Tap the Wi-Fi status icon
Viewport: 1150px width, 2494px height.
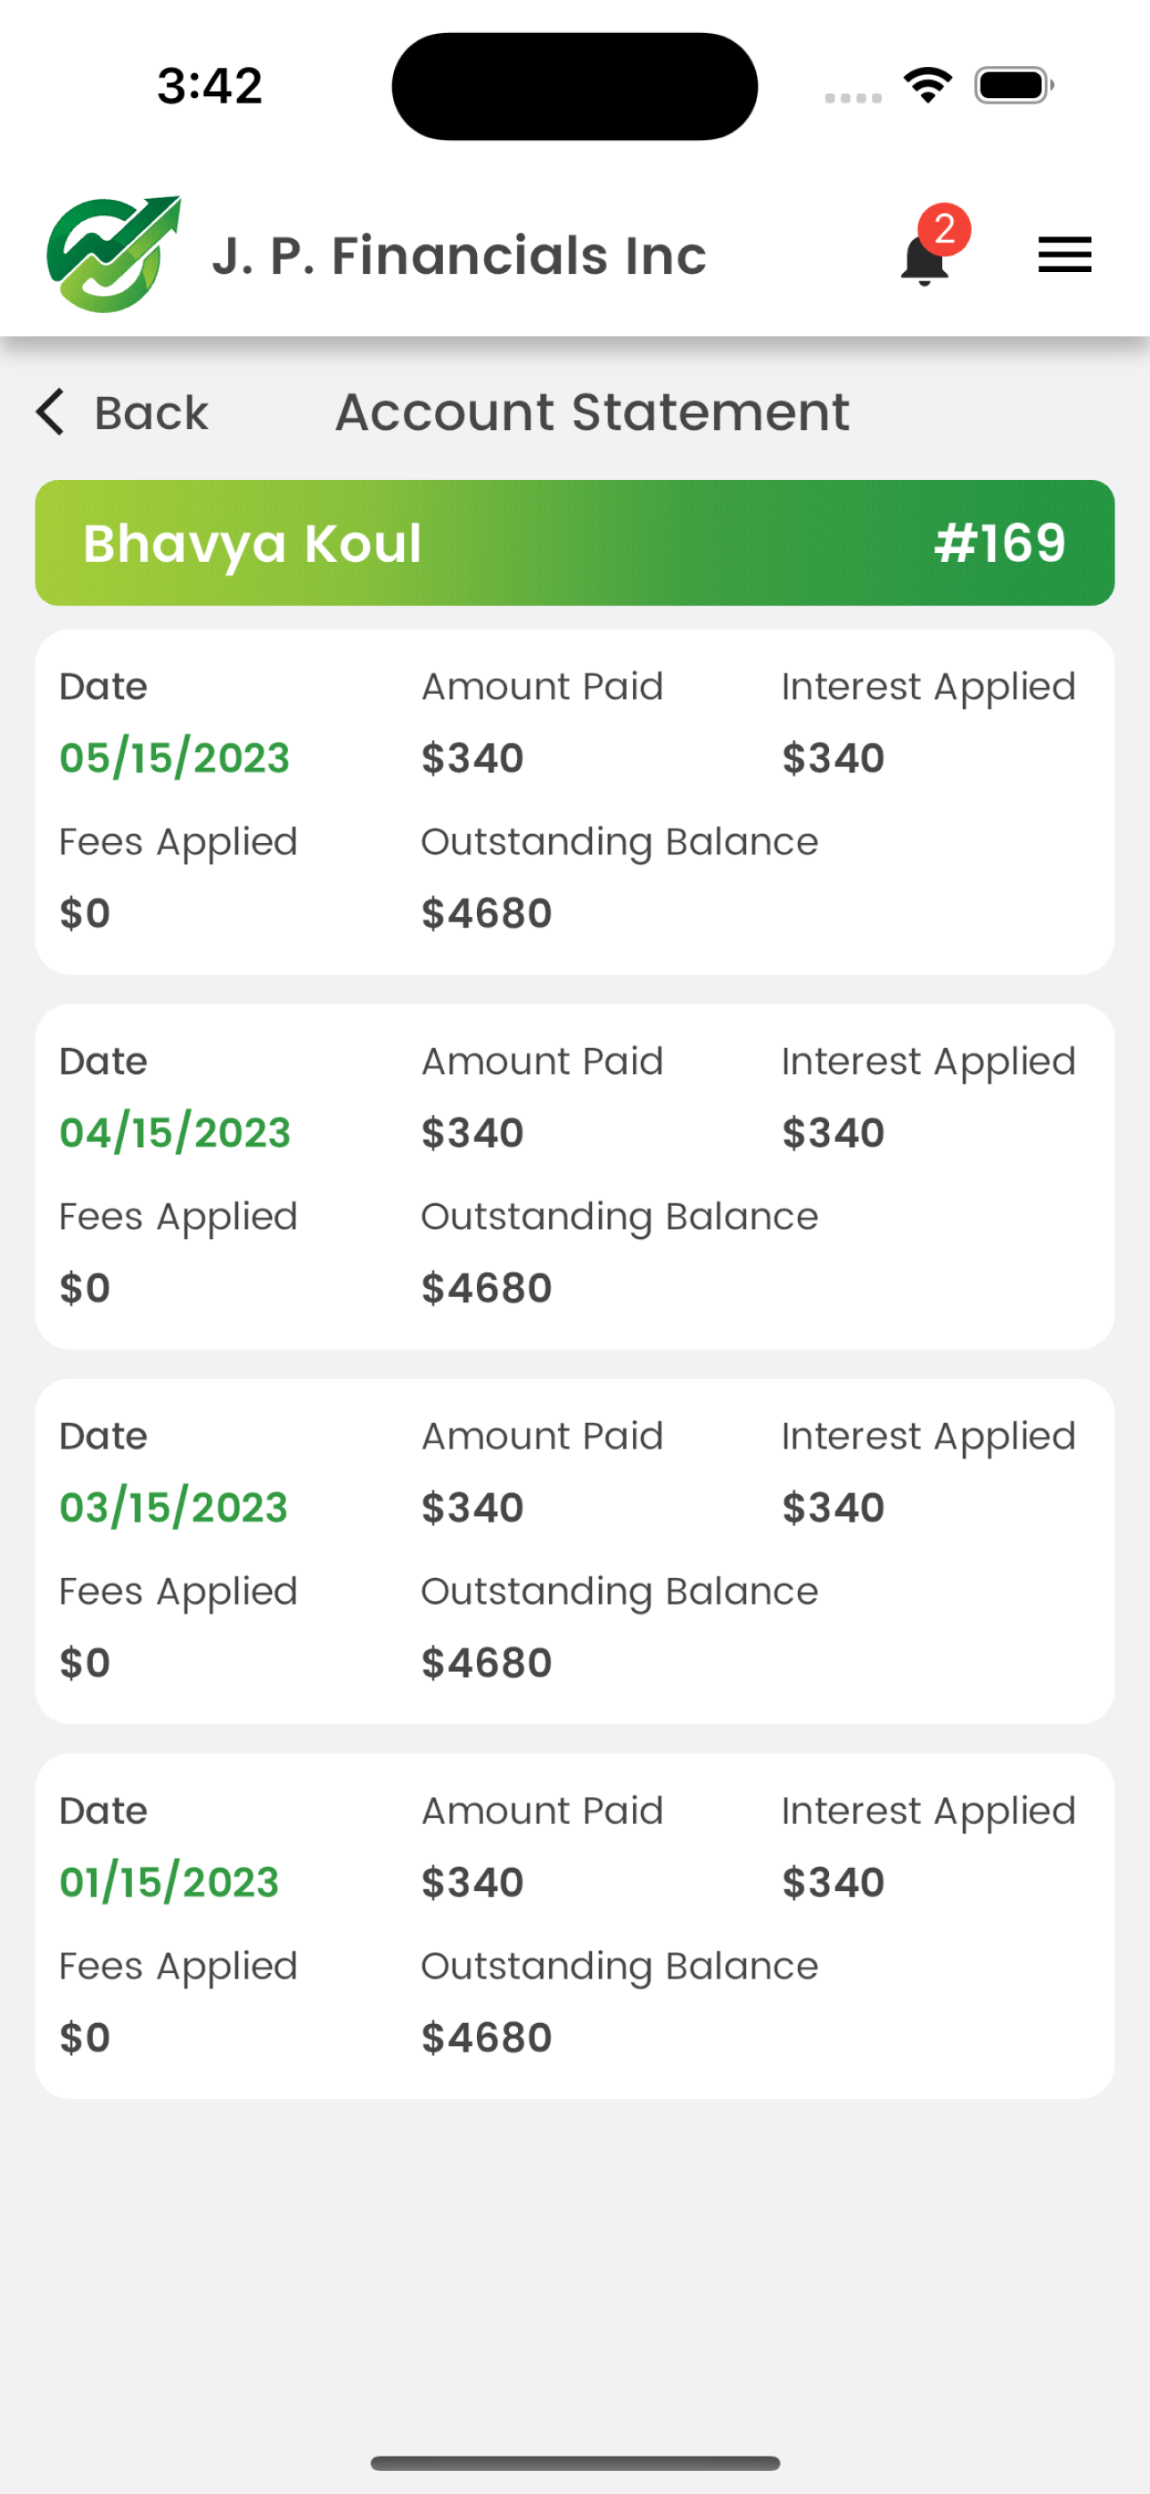(927, 86)
